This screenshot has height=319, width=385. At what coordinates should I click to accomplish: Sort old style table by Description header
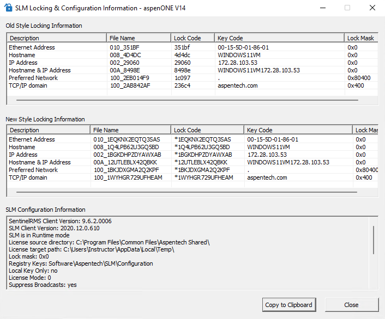pos(56,38)
